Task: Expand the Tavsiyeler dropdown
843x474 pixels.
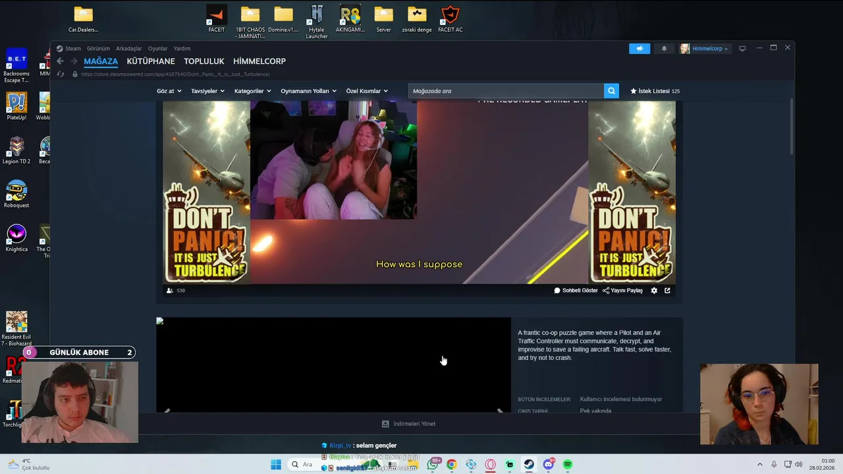Action: tap(207, 91)
